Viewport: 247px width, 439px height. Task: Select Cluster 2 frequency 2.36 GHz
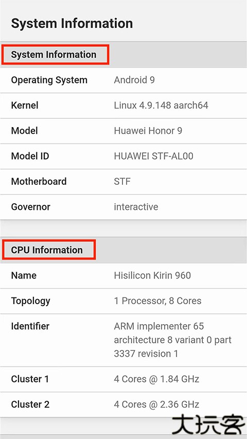click(156, 405)
